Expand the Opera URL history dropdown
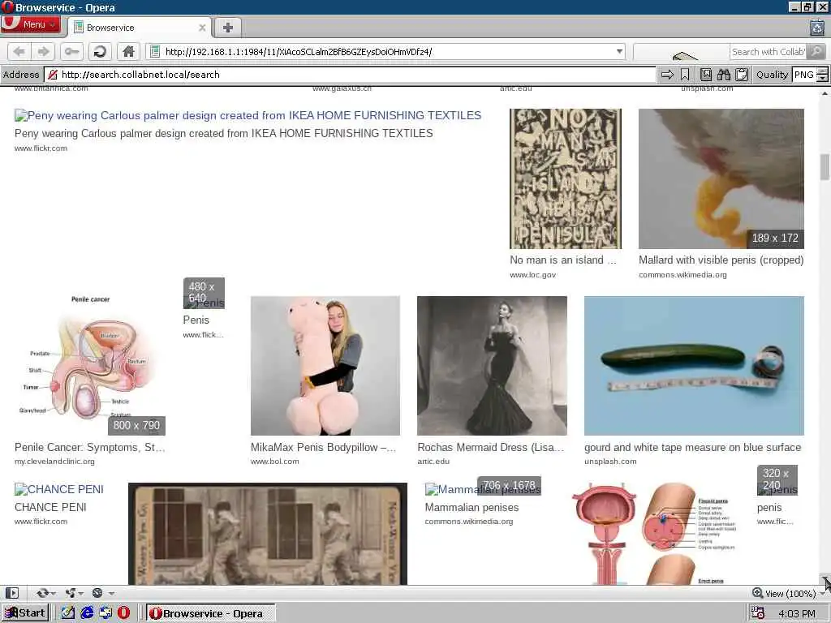831x623 pixels. pos(619,51)
